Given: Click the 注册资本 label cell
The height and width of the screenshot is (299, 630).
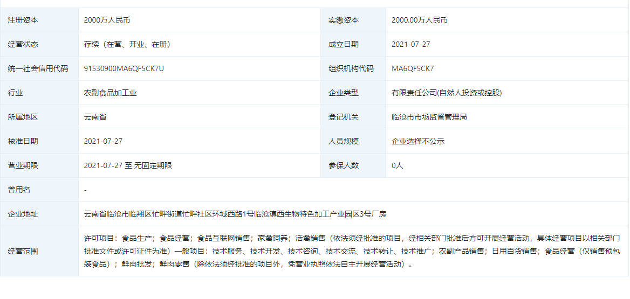Looking at the screenshot, I should coord(39,20).
